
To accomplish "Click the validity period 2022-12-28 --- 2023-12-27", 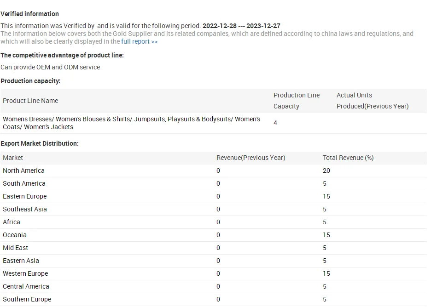I will coord(241,26).
